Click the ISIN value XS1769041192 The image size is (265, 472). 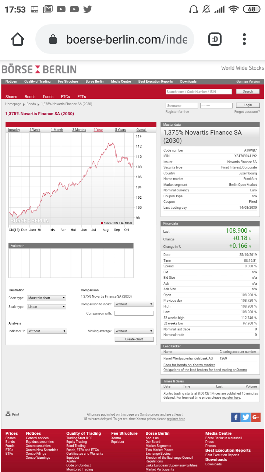click(x=245, y=156)
